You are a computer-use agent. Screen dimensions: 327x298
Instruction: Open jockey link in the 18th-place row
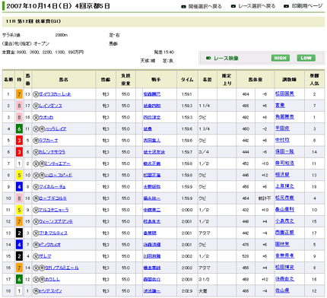pos(152,291)
